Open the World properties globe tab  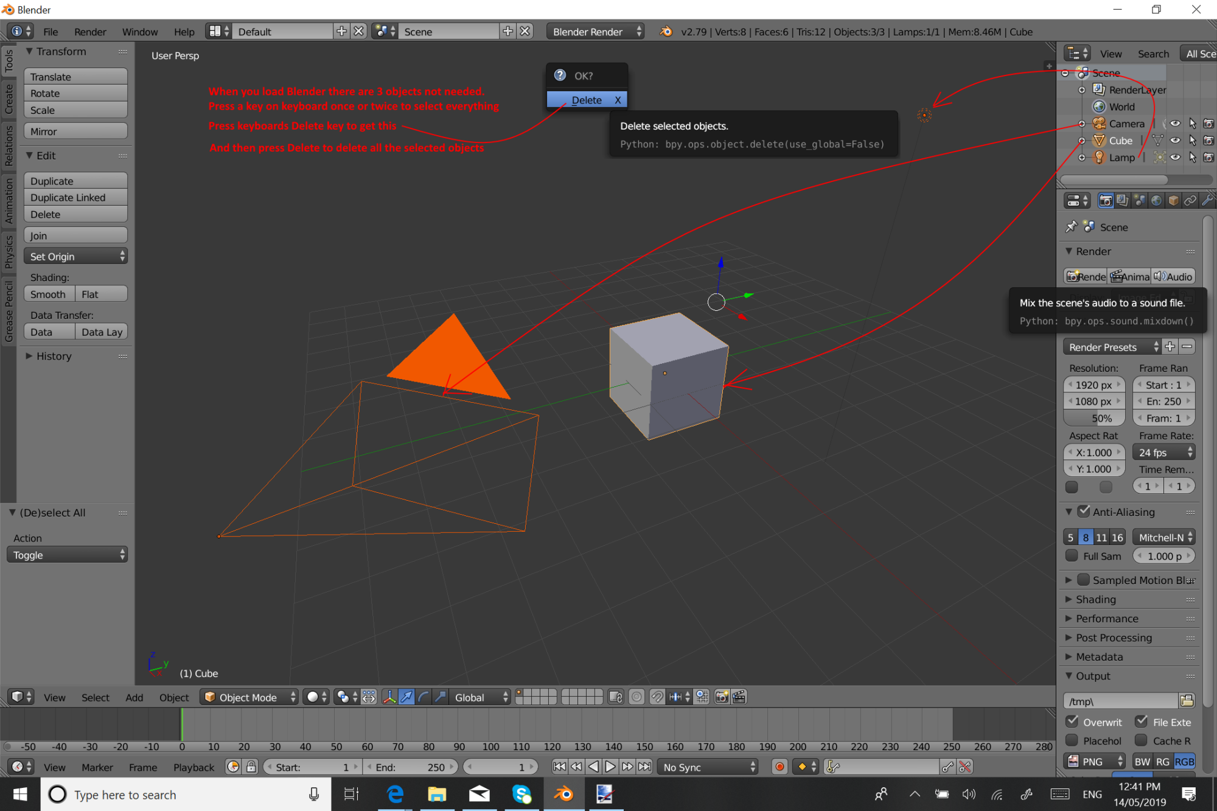(1157, 201)
